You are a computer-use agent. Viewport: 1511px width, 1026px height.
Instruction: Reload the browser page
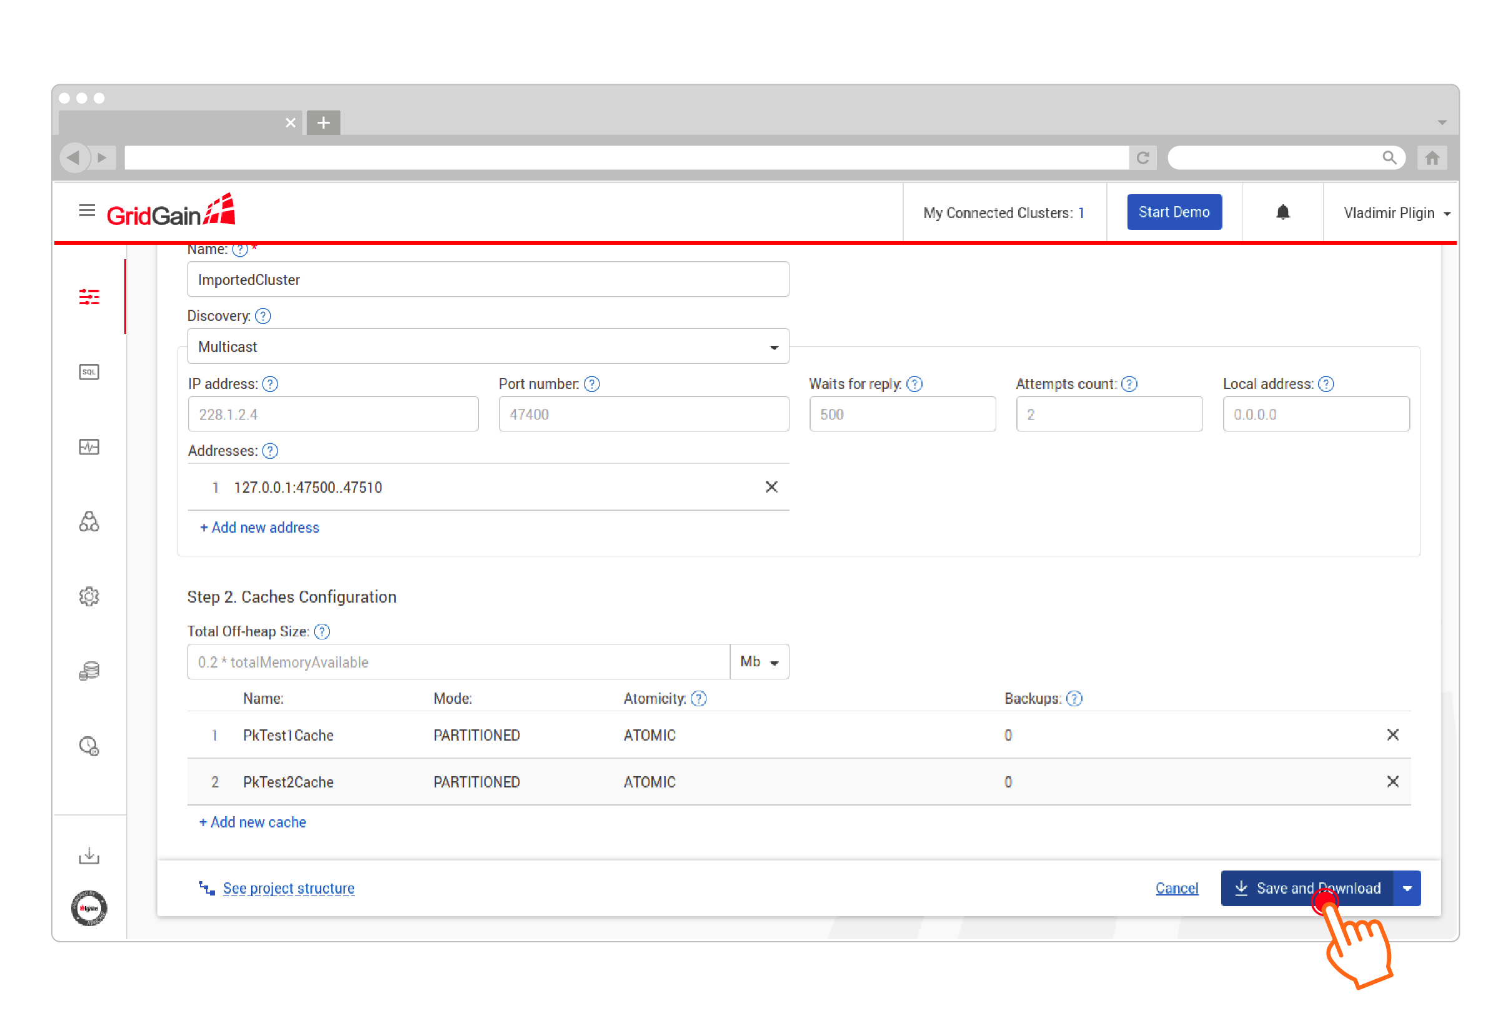pyautogui.click(x=1142, y=157)
